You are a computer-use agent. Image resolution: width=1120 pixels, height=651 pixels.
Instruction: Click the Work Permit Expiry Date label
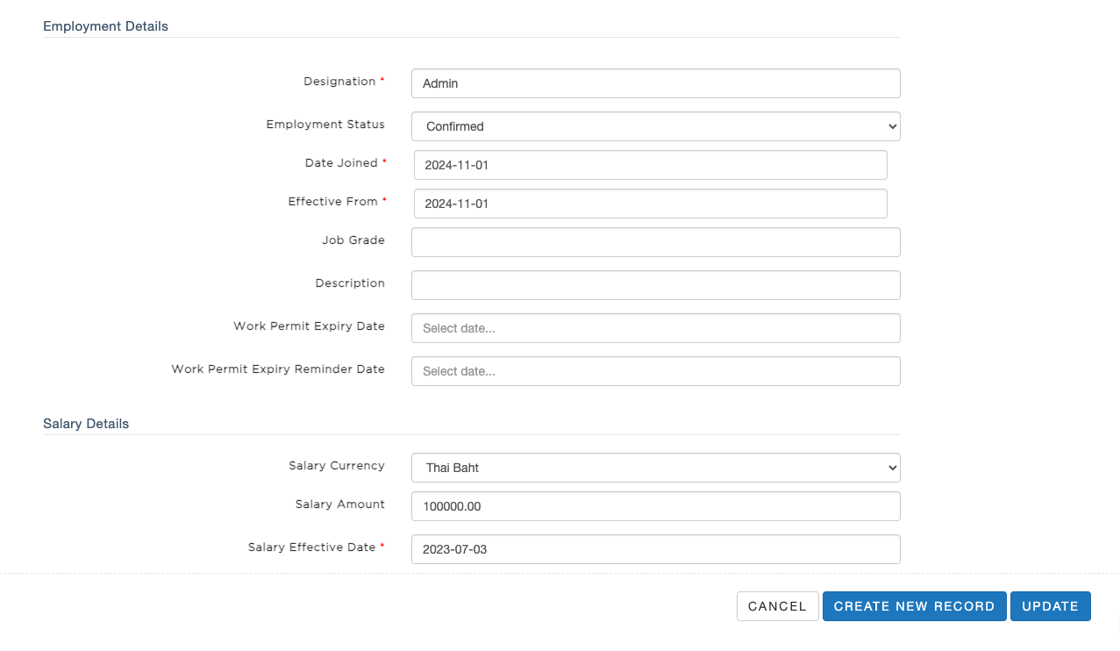(309, 326)
